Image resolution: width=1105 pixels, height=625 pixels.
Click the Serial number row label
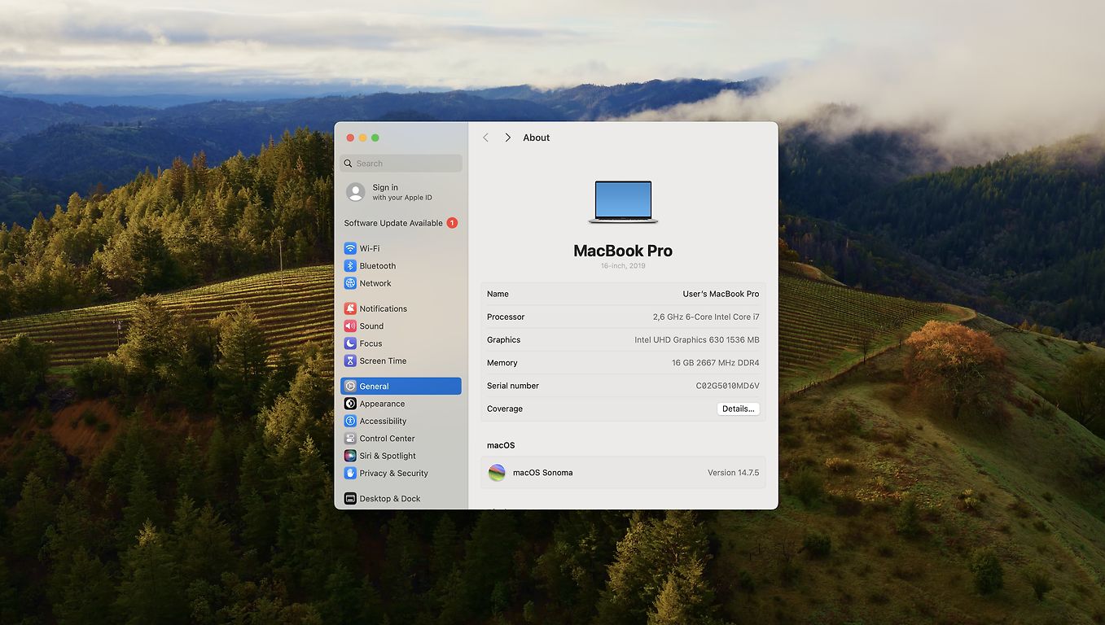pos(513,386)
